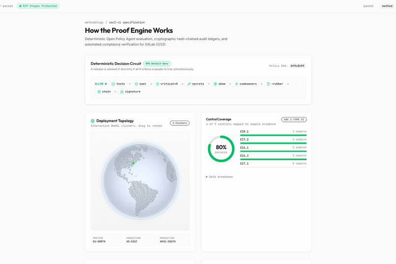Click the chain layers icon

99,91
